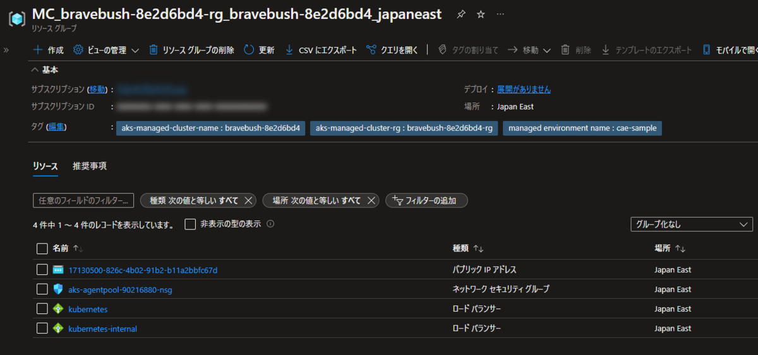Collapse the 基本 essentials section
The height and width of the screenshot is (355, 758).
(44, 70)
